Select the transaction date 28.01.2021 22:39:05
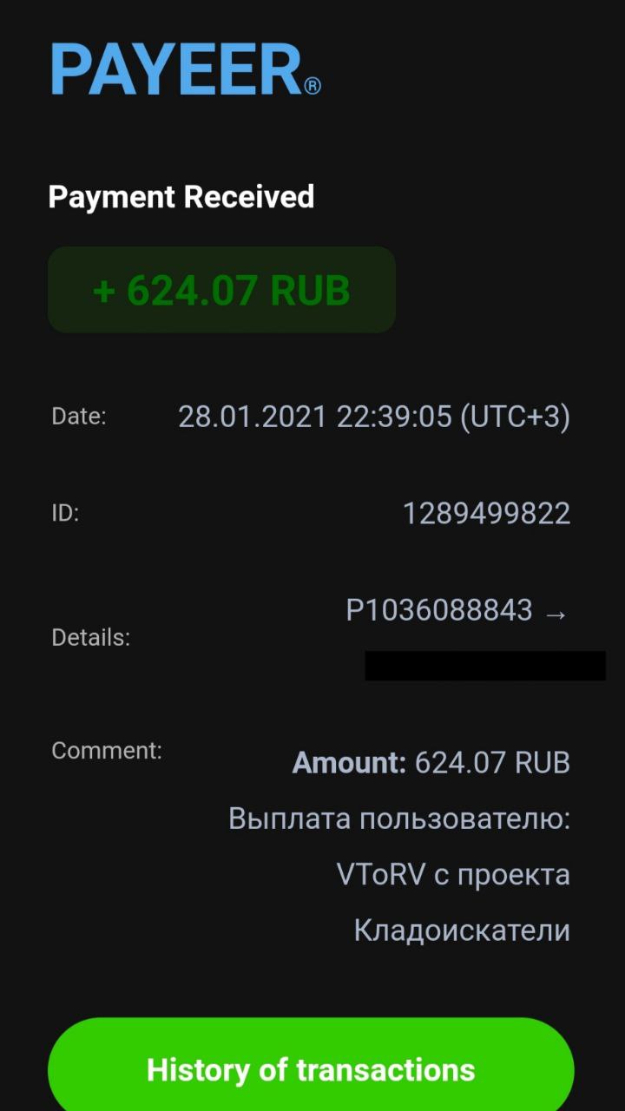This screenshot has width=625, height=1111. [x=315, y=417]
